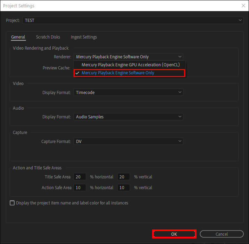Open Video Display Format dropdown showing Timecode
Image resolution: width=249 pixels, height=244 pixels.
128,92
